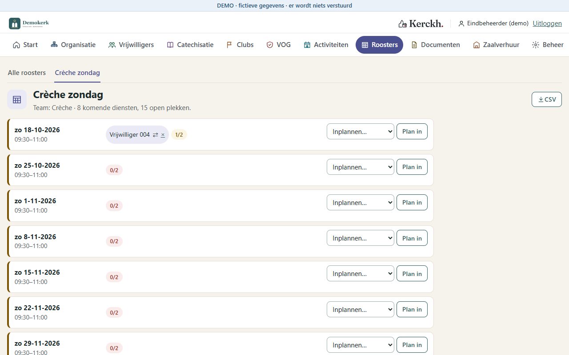This screenshot has height=355, width=569.
Task: Open Inplannen dropdown for 1-11-2026
Action: point(361,202)
